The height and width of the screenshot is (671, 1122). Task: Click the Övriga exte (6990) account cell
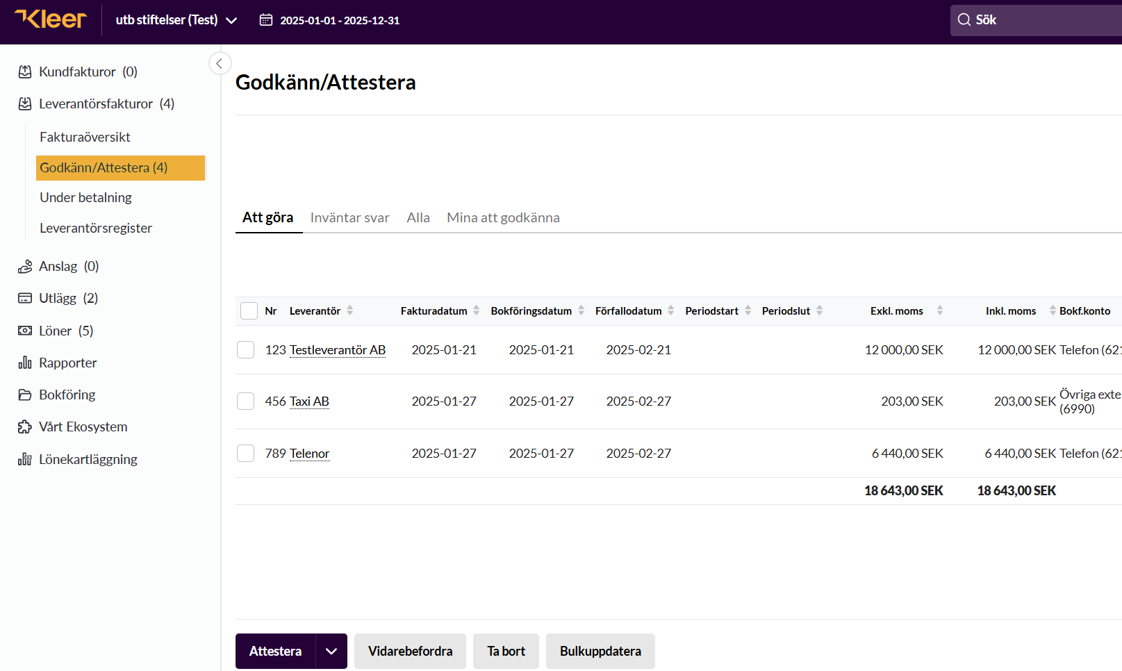pos(1090,401)
